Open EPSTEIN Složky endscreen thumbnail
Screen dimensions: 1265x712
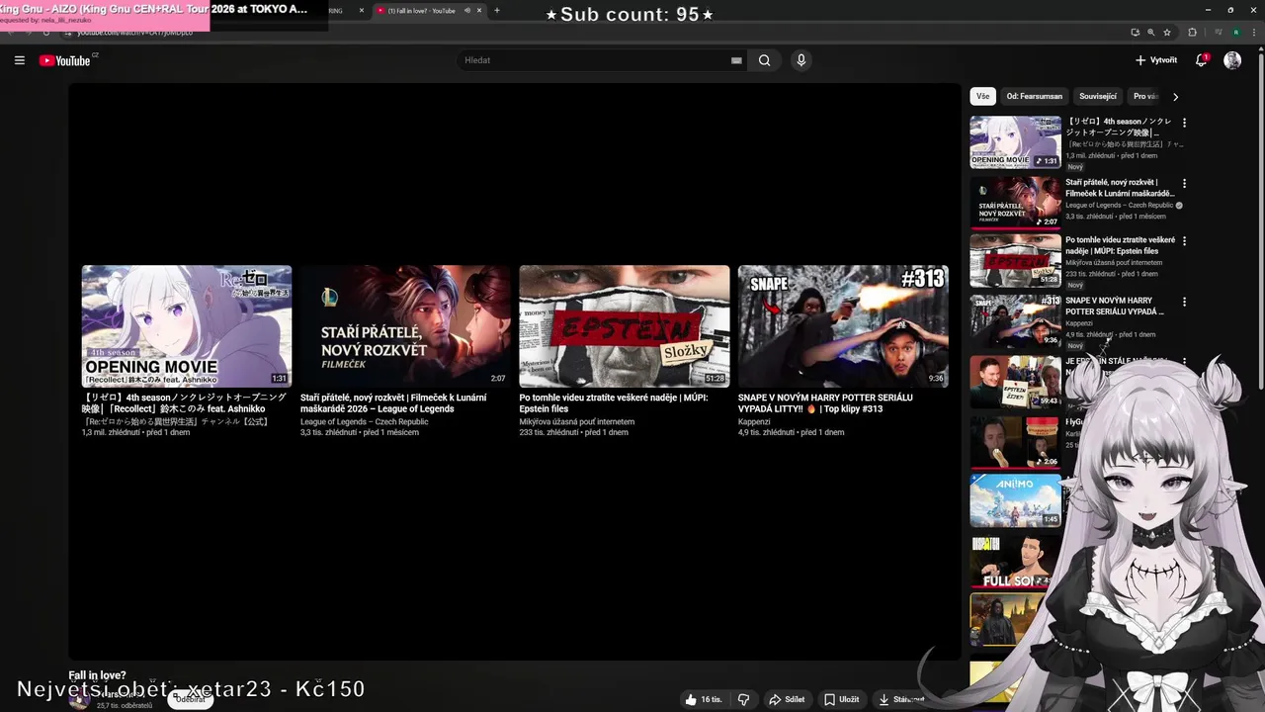click(x=625, y=325)
